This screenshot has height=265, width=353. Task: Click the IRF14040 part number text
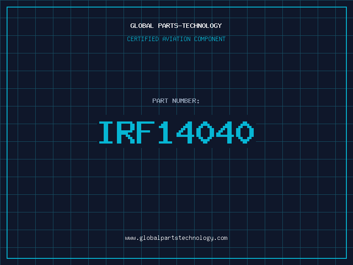(176, 132)
